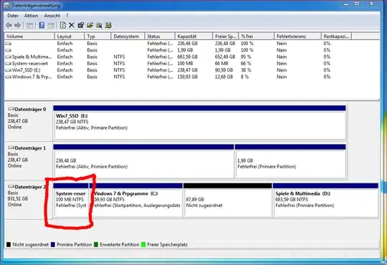Click the 683,59 GB capacity cell

coord(188,57)
